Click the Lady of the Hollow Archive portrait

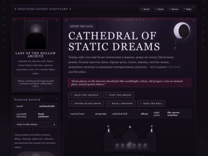tap(36, 35)
